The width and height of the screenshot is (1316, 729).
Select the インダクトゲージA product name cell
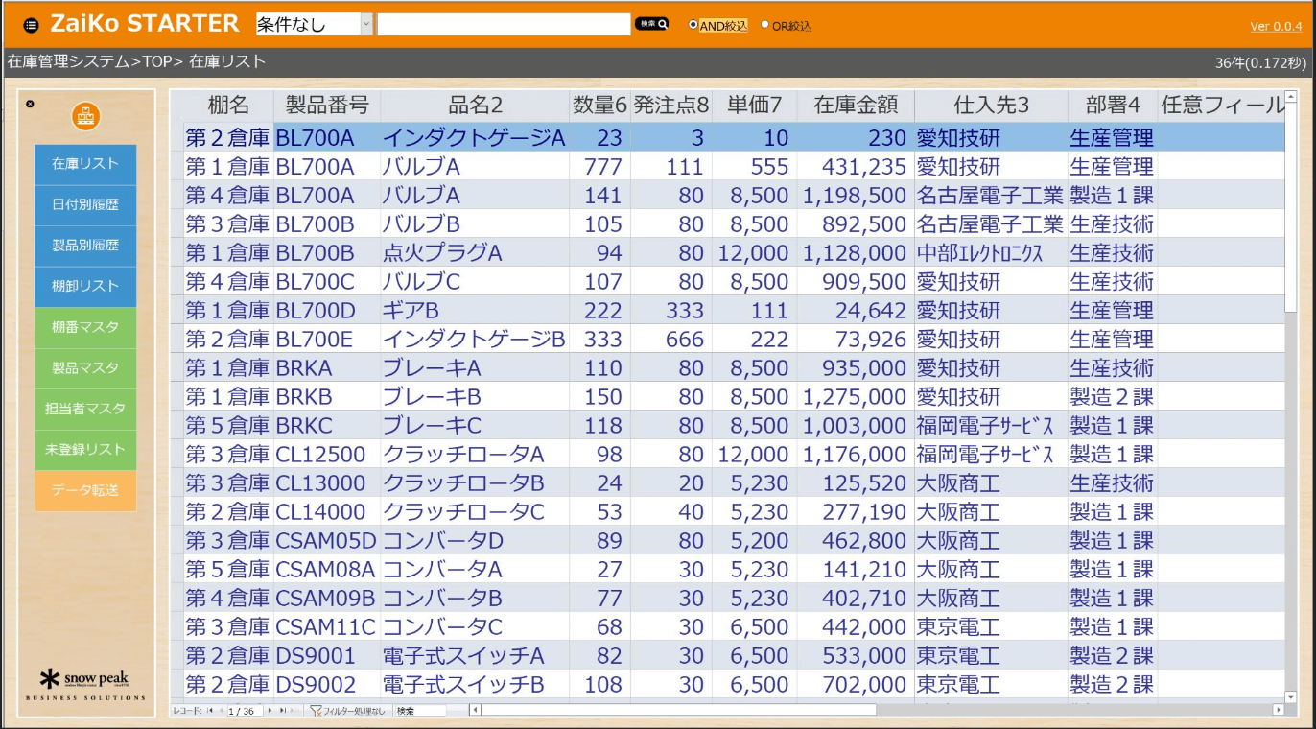click(475, 137)
